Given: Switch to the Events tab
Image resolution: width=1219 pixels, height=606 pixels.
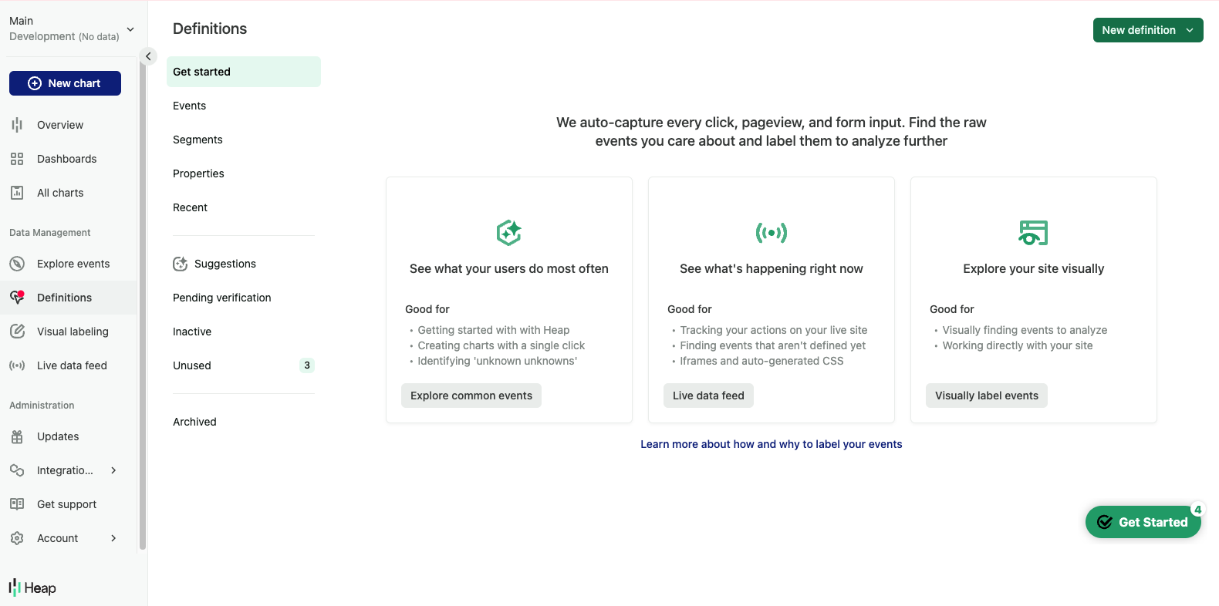Looking at the screenshot, I should 189,106.
